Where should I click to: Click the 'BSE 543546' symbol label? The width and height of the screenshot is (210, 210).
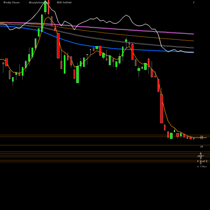click(64, 3)
